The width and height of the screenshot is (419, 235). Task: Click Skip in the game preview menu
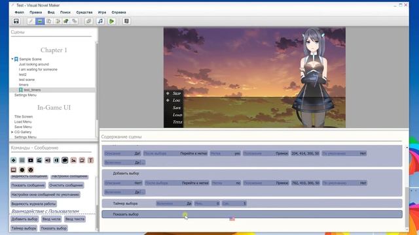click(177, 93)
